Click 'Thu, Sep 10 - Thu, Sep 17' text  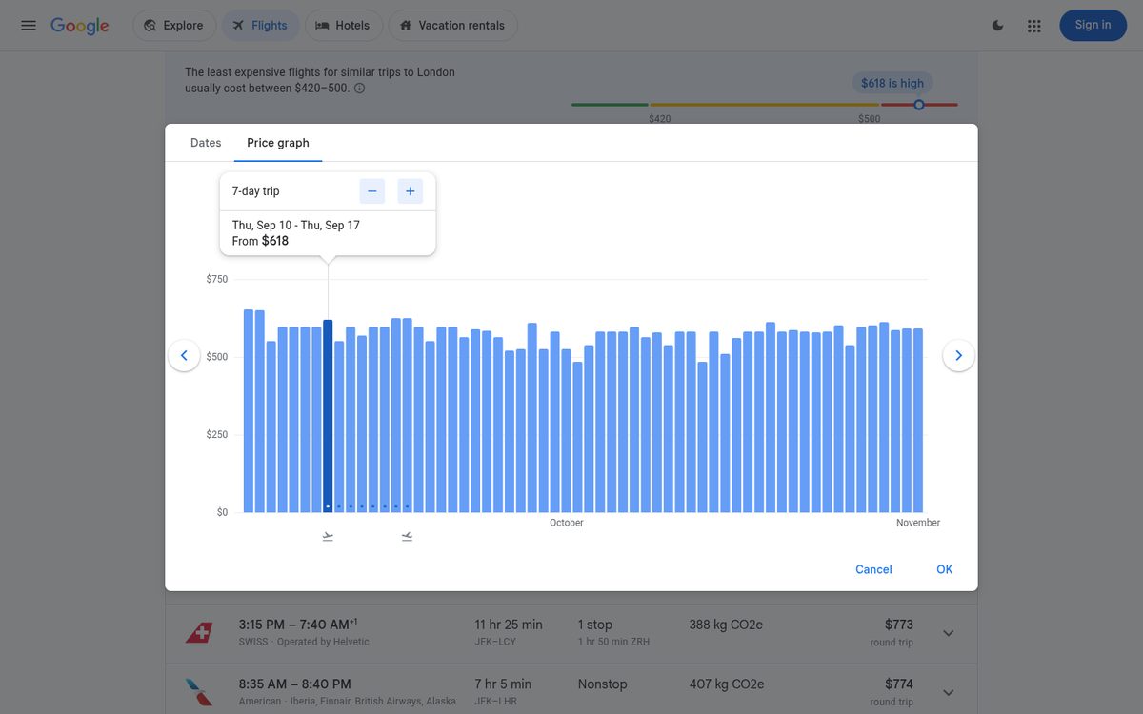click(296, 226)
